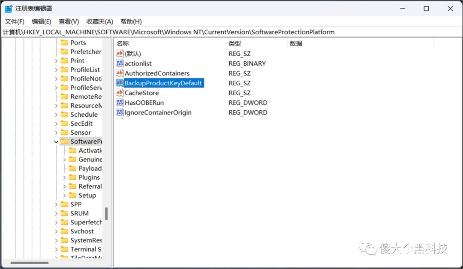Expand the Print registry key
Viewport: 463px width, 269px height.
55,60
